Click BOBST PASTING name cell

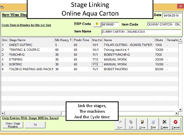(129, 69)
